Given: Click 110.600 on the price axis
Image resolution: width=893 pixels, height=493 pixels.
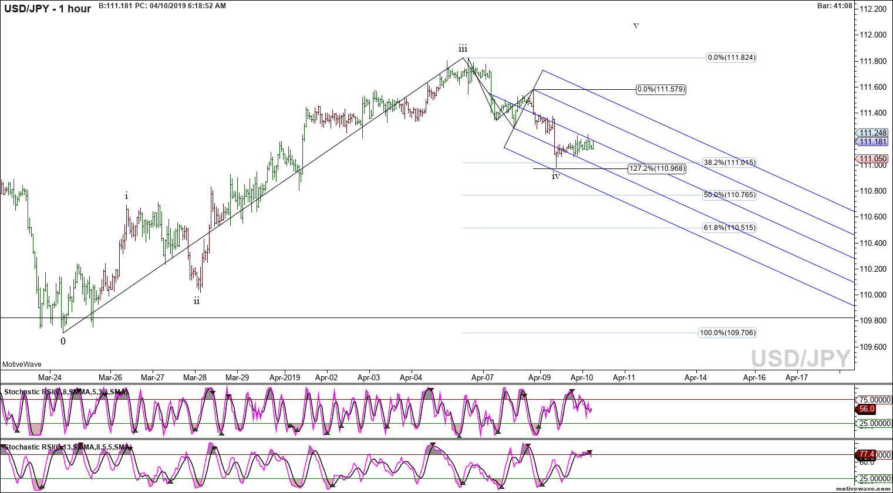Looking at the screenshot, I should coord(873,217).
